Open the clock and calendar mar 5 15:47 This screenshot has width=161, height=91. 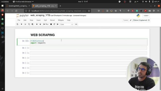click(83, 2)
